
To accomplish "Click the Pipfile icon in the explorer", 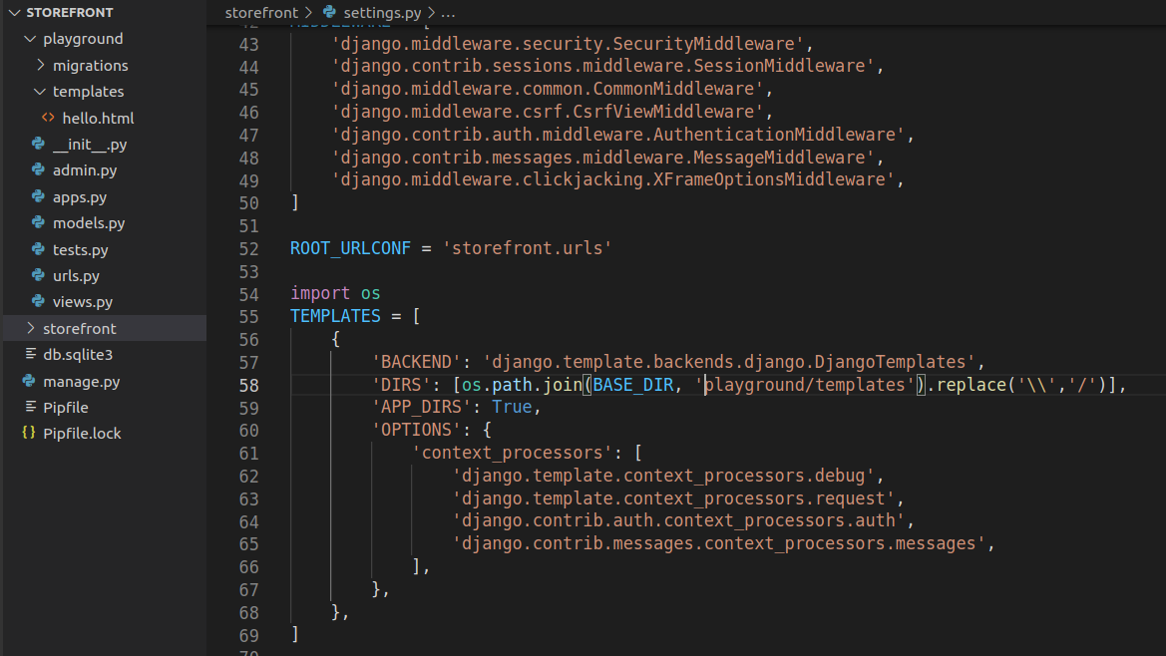I will (30, 407).
